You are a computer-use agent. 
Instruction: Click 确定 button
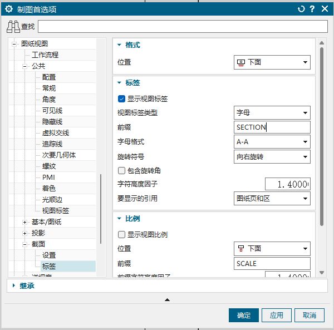[x=244, y=315]
